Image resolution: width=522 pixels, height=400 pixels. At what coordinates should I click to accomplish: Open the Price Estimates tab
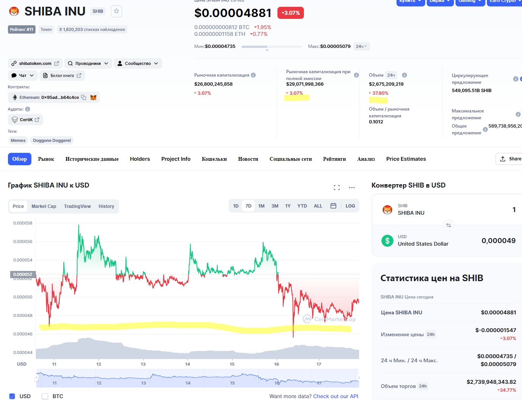406,159
